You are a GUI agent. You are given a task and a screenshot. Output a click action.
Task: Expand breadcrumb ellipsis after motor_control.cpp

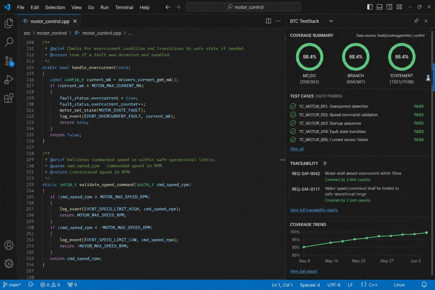click(130, 33)
